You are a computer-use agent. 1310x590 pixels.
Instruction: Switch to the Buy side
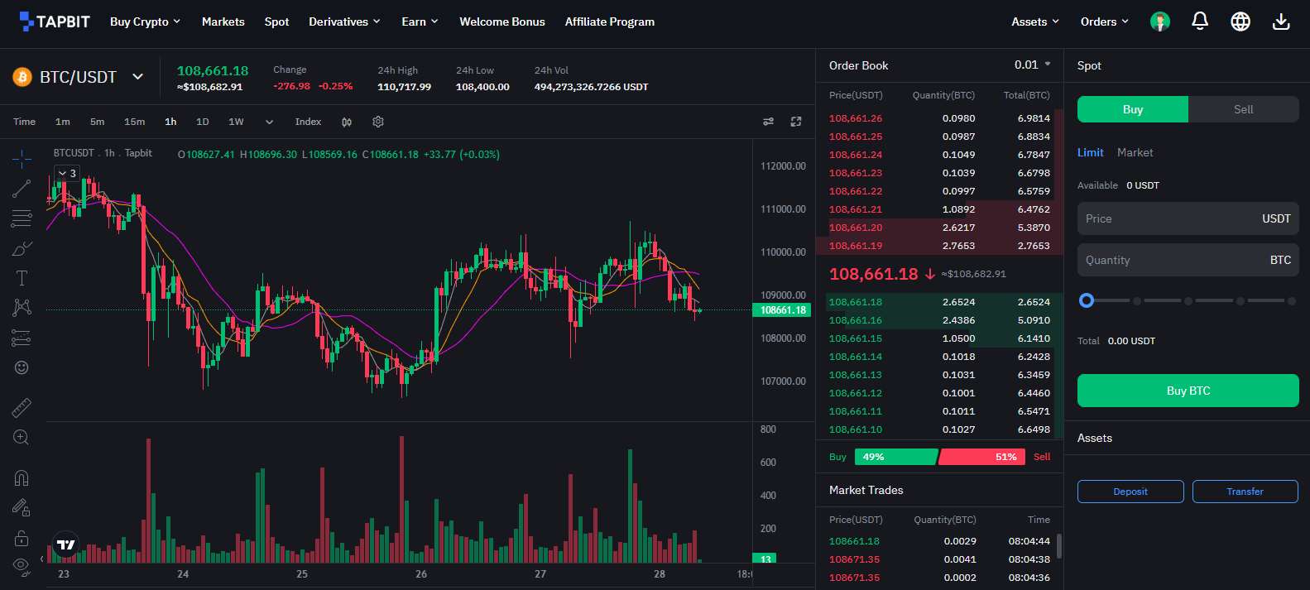click(x=1133, y=109)
